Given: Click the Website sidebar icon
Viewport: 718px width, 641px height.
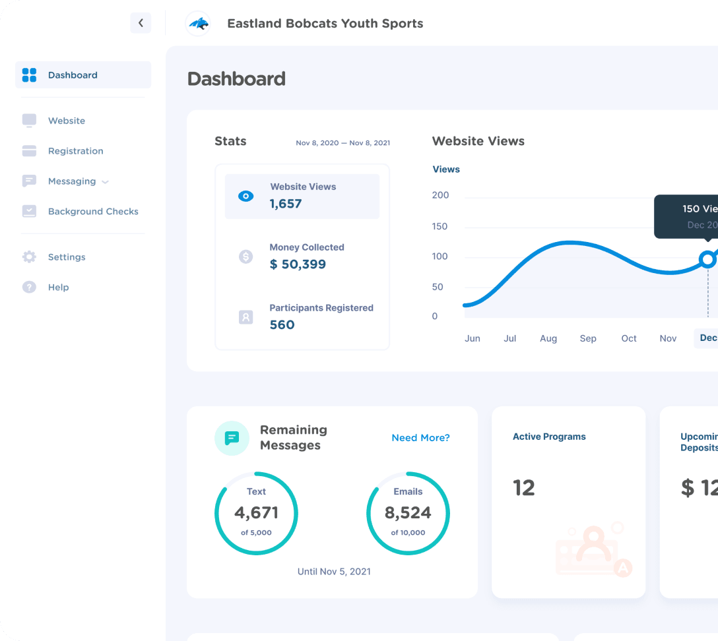Looking at the screenshot, I should [x=29, y=121].
